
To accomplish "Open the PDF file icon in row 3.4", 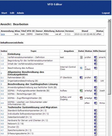I will click(81, 98).
